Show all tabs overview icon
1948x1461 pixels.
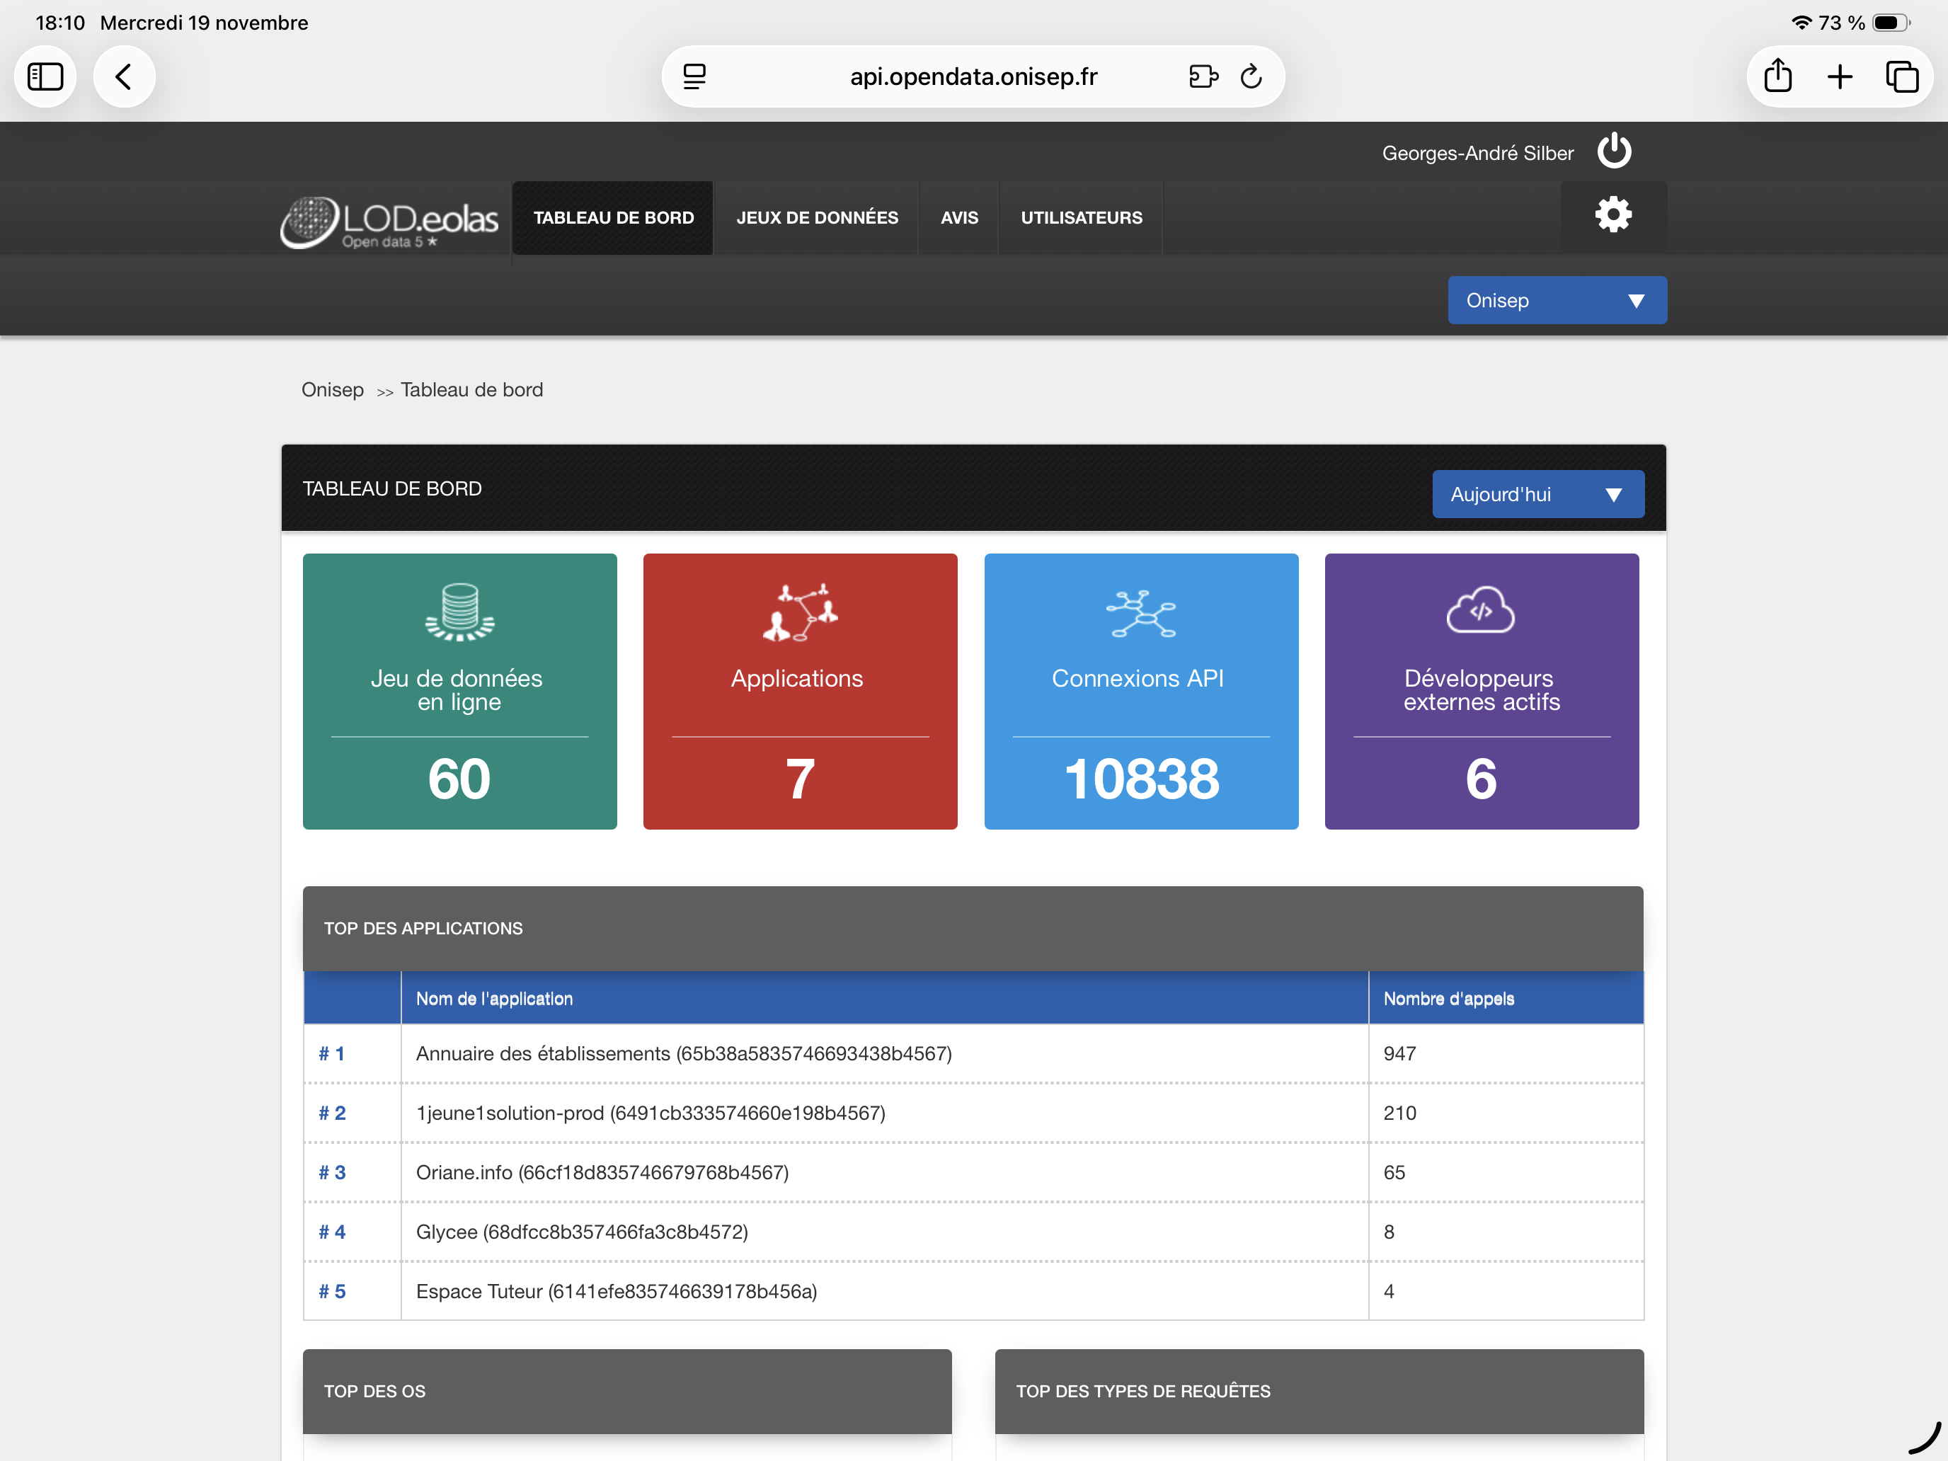tap(1901, 76)
